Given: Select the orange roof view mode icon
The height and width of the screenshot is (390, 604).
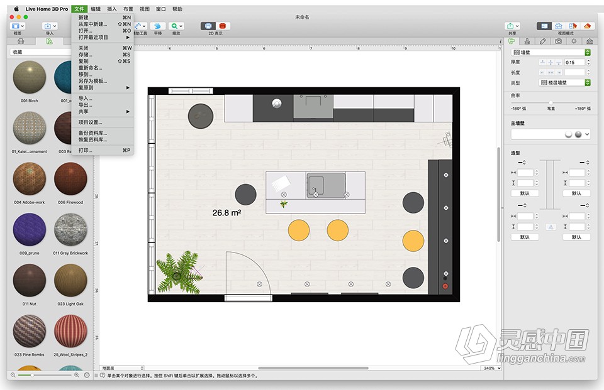Looking at the screenshot, I should [586, 26].
